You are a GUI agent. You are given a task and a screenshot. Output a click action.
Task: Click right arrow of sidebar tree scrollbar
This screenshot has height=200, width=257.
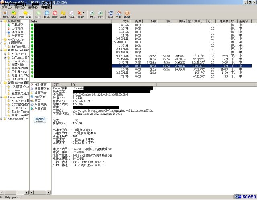tap(27, 192)
